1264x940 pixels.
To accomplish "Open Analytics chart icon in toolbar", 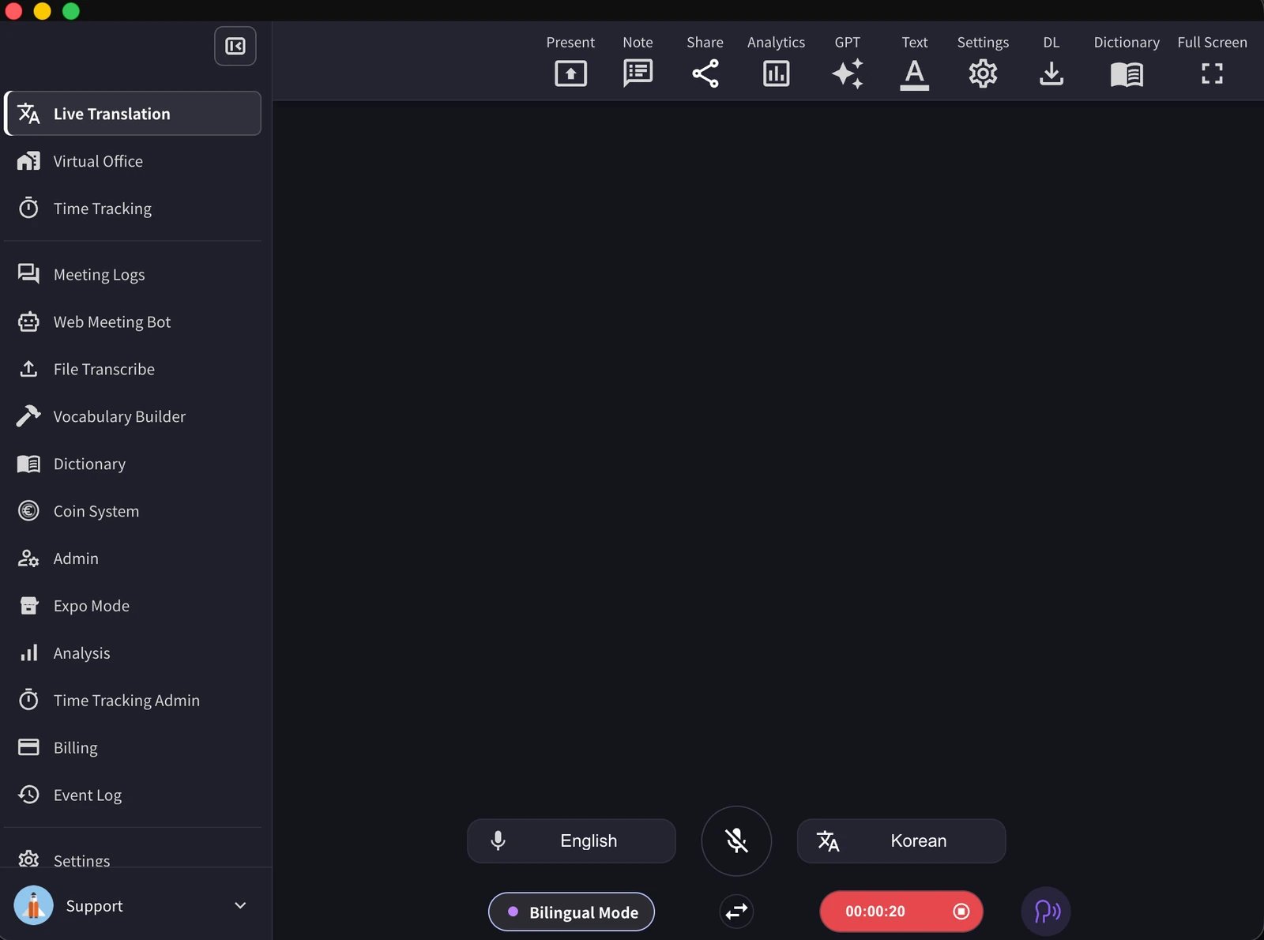I will (x=776, y=73).
